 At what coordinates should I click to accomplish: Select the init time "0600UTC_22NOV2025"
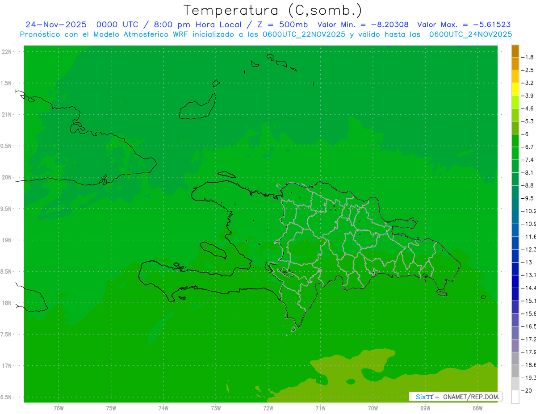tap(305, 34)
